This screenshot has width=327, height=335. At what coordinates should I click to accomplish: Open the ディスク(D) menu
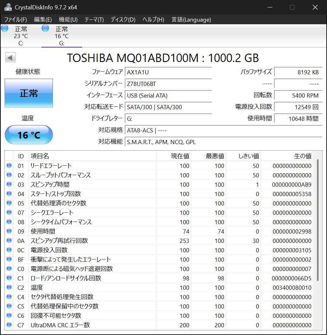123,20
